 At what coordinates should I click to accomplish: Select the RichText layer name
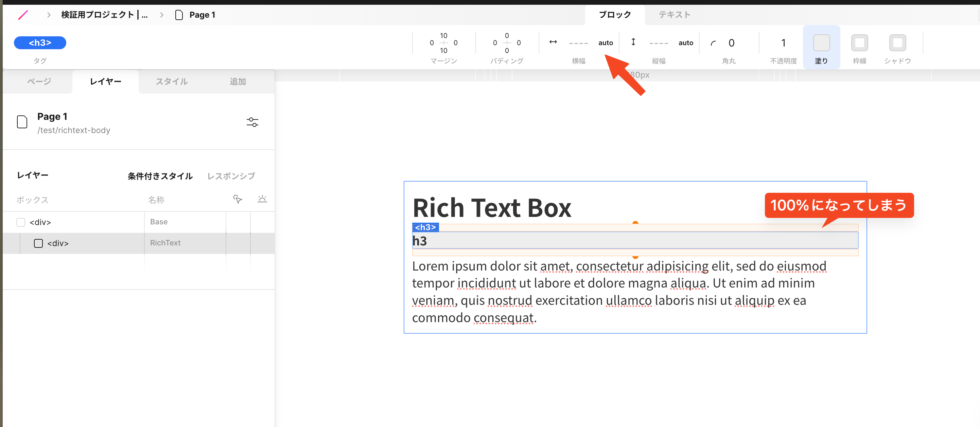[x=165, y=243]
